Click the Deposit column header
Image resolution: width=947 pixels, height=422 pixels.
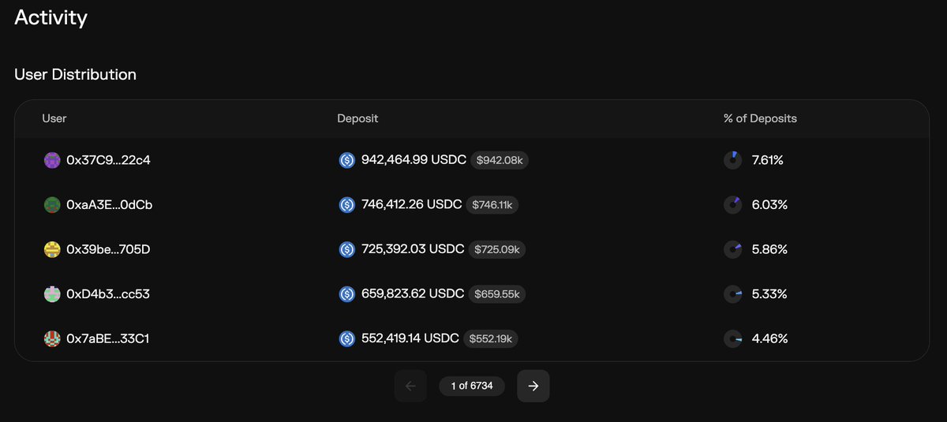coord(357,118)
